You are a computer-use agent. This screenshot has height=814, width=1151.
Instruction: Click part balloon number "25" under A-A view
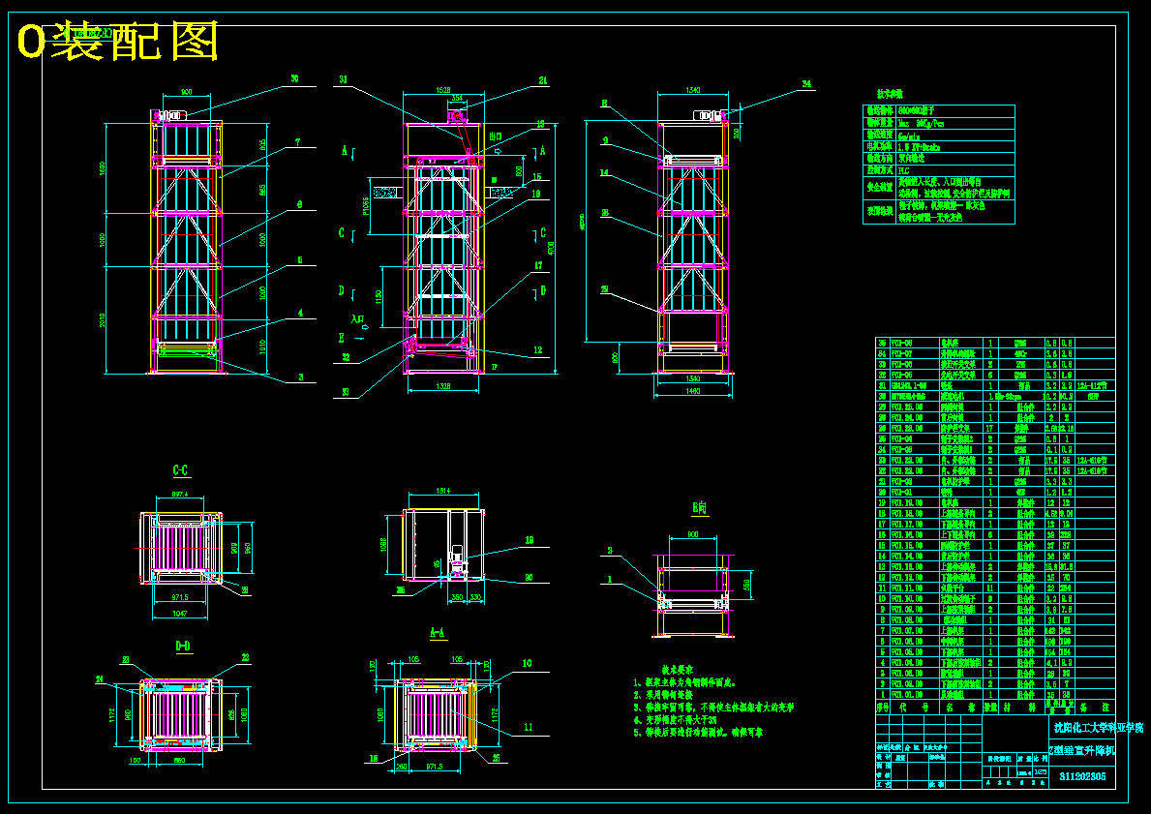click(x=496, y=758)
